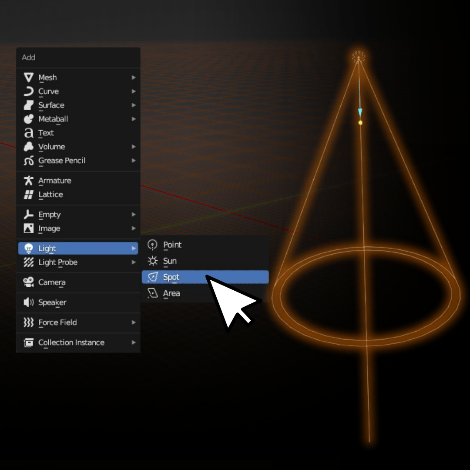Click the Empty axes icon

click(28, 215)
